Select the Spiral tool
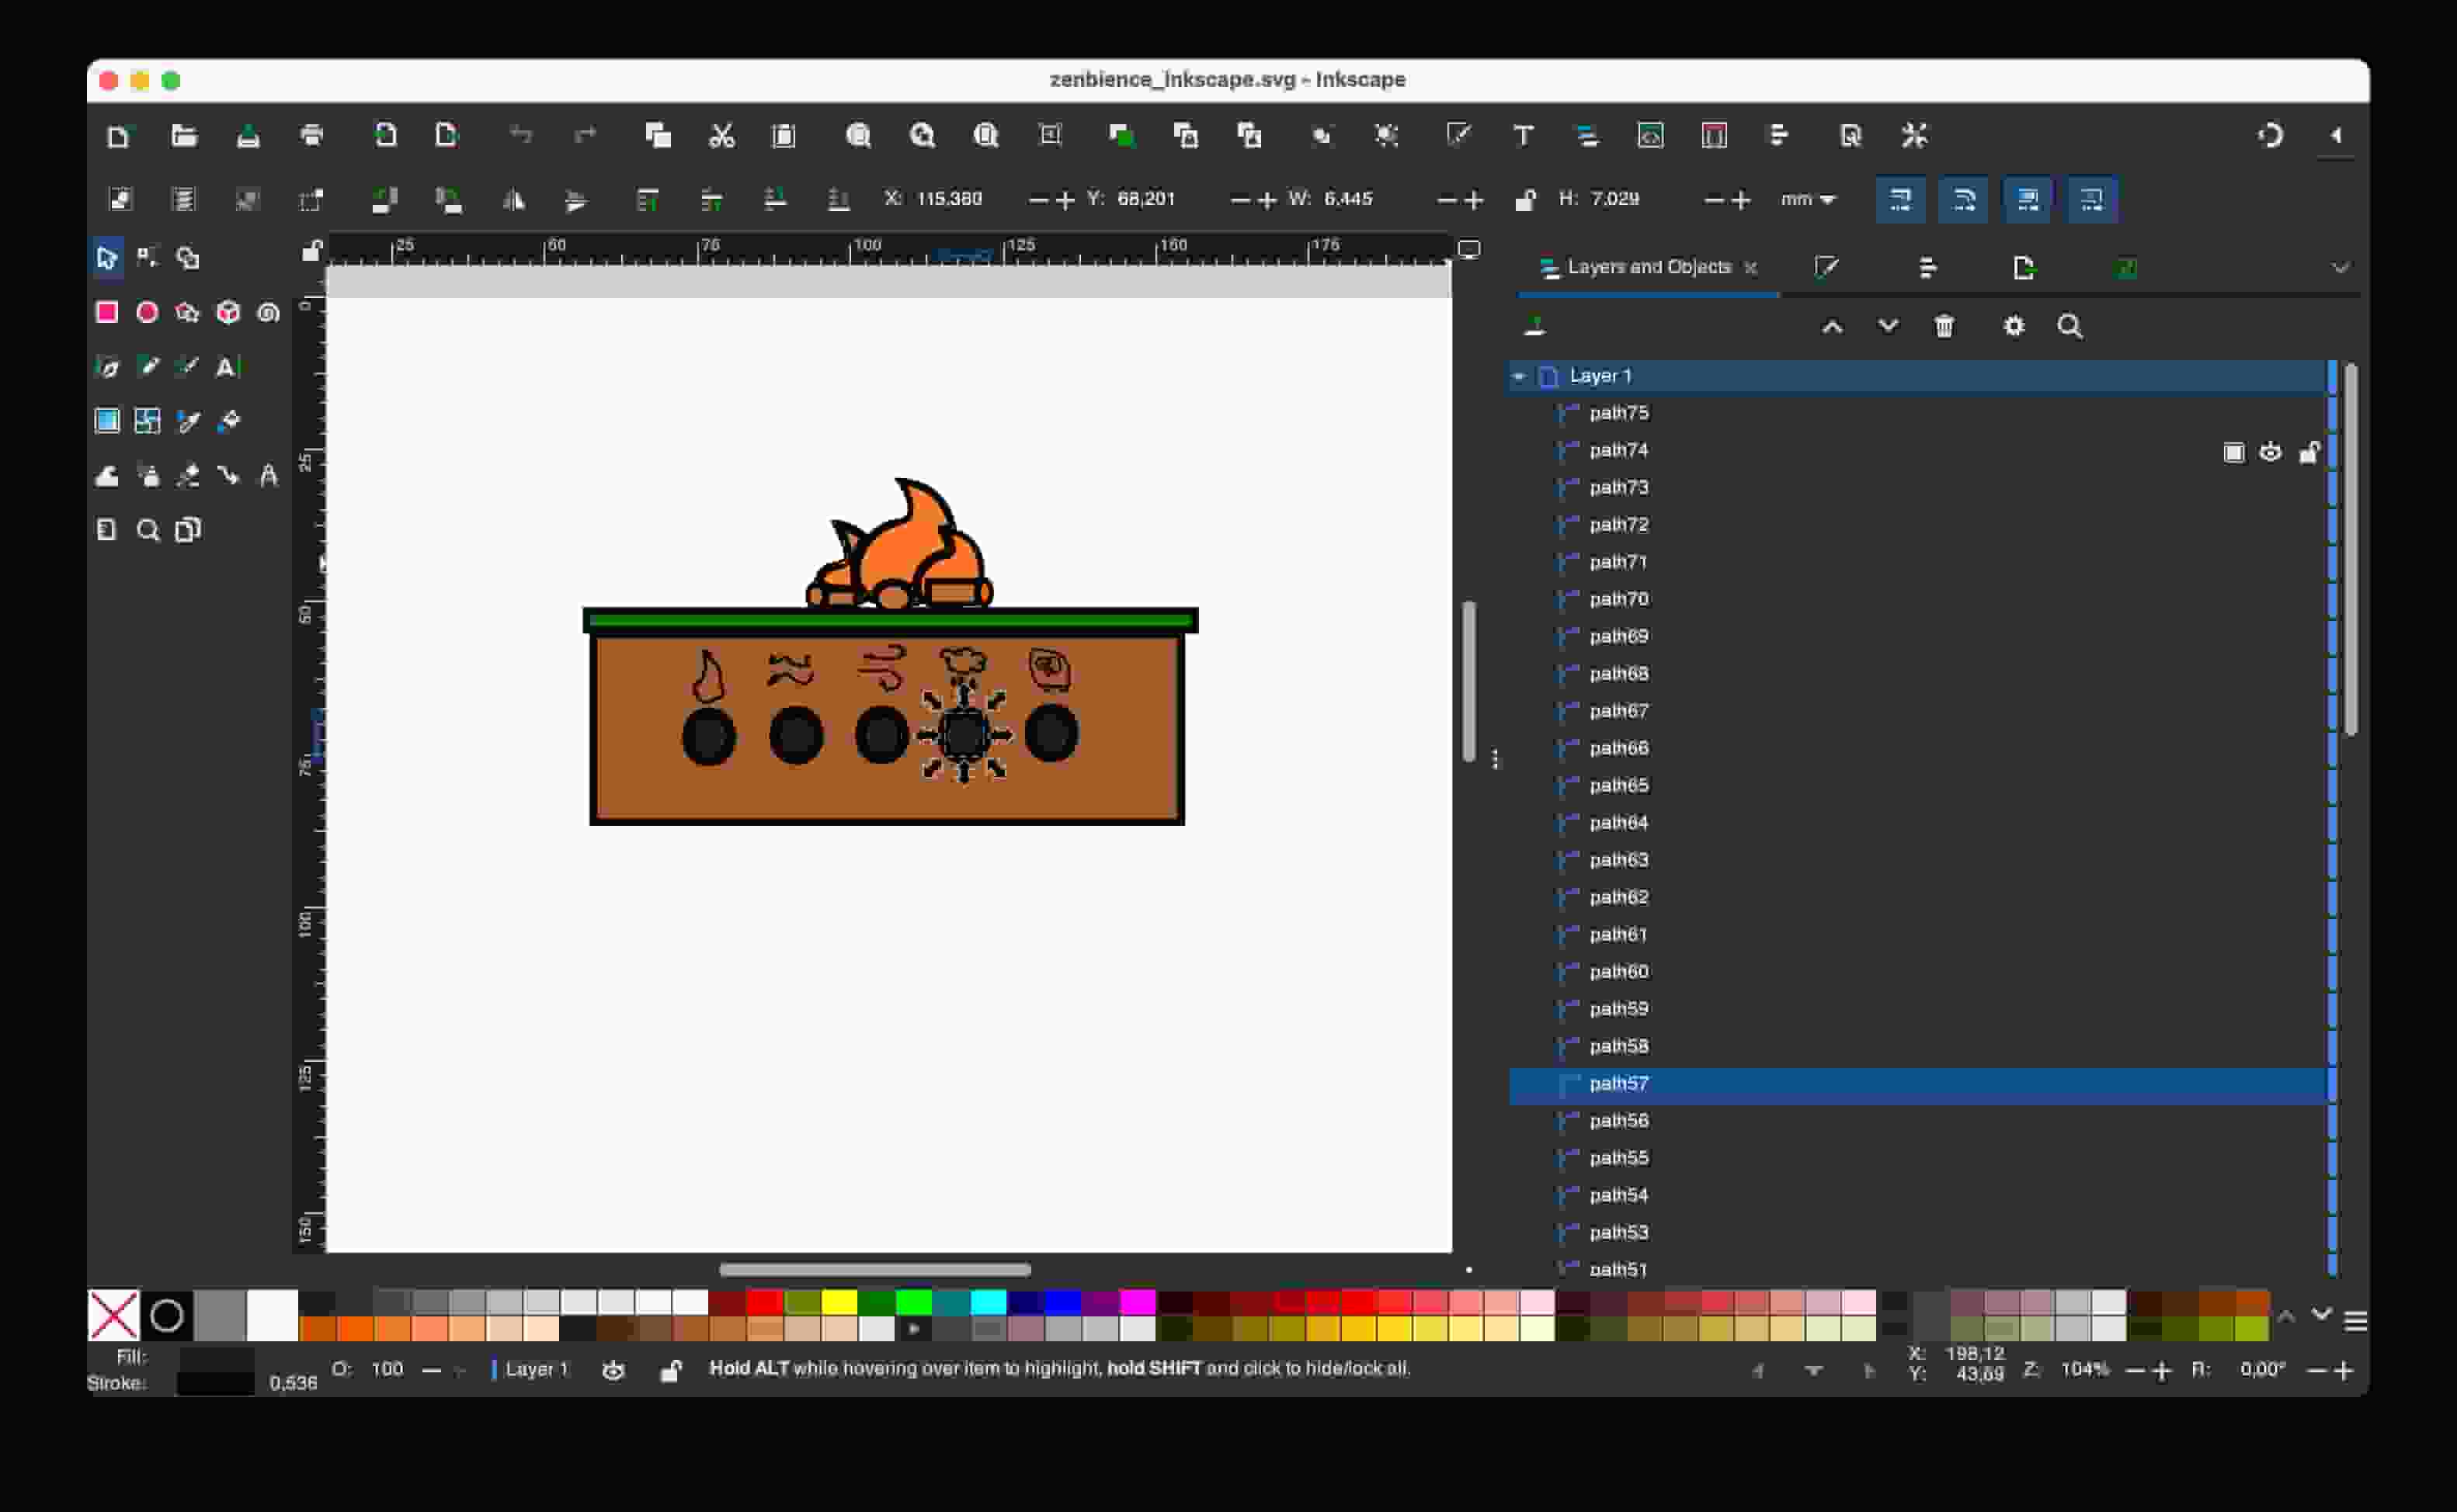Image resolution: width=2457 pixels, height=1512 pixels. coord(268,312)
